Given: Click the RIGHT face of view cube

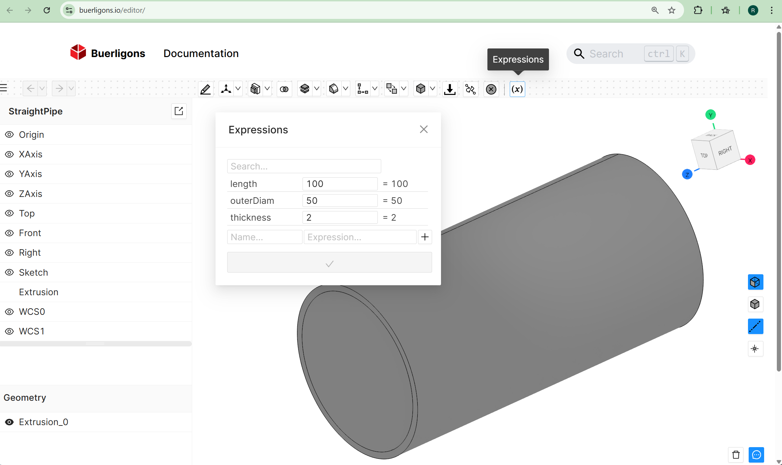Looking at the screenshot, I should pos(725,151).
